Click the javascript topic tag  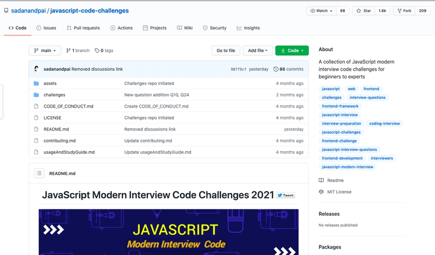click(331, 89)
